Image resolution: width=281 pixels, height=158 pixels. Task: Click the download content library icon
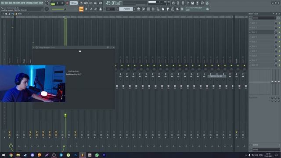(207, 3)
